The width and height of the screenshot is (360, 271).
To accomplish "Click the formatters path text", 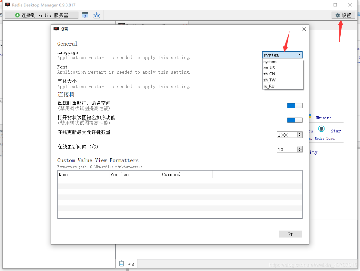I will [x=100, y=167].
